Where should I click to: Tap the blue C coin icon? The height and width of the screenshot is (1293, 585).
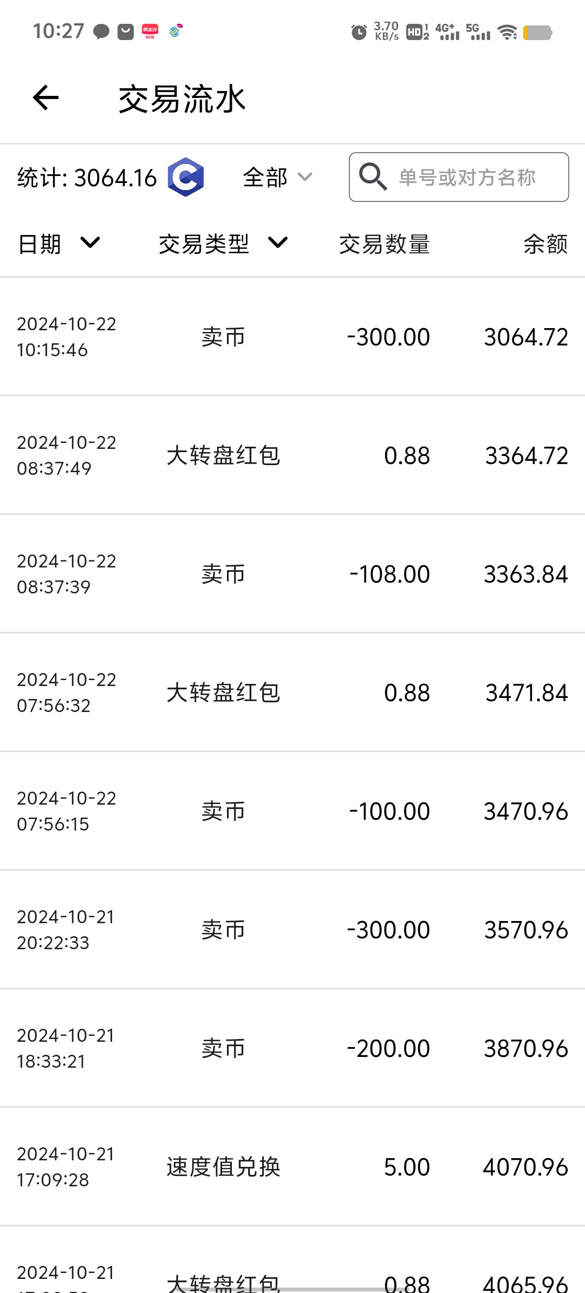point(186,177)
